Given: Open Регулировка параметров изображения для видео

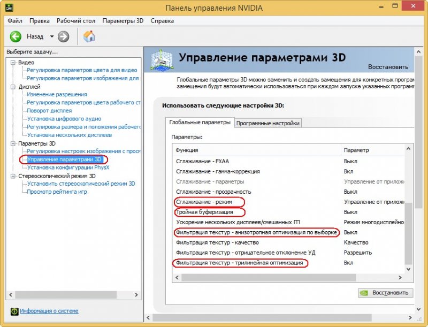Looking at the screenshot, I should (83, 78).
